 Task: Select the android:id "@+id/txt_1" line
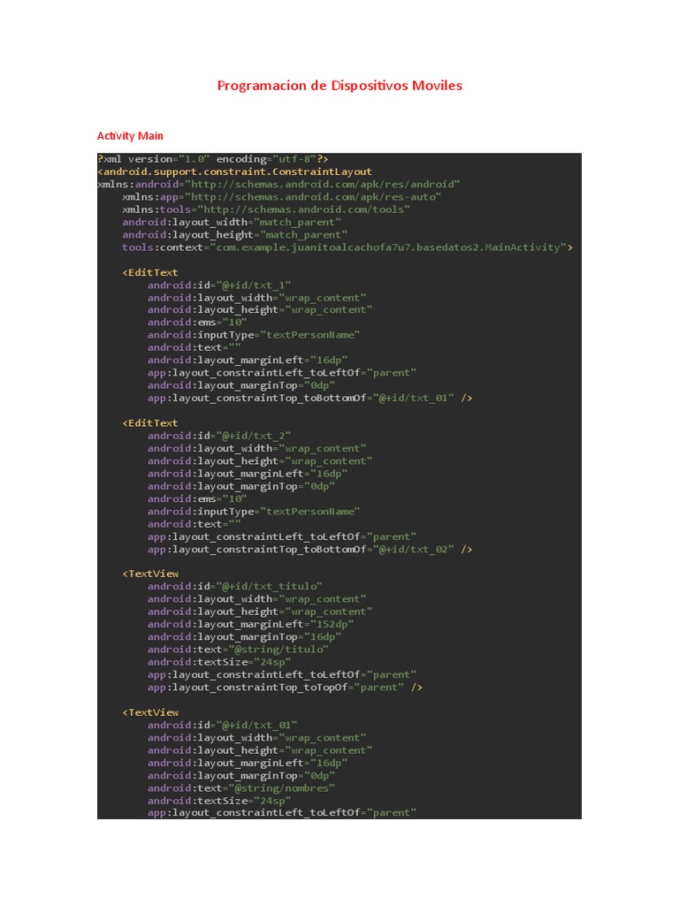pos(219,285)
